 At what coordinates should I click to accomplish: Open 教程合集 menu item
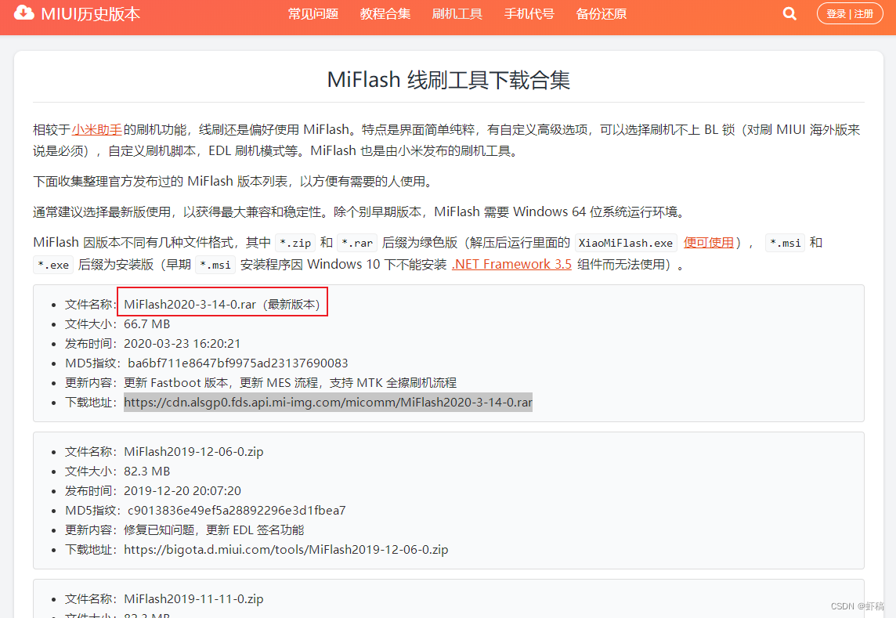tap(385, 14)
